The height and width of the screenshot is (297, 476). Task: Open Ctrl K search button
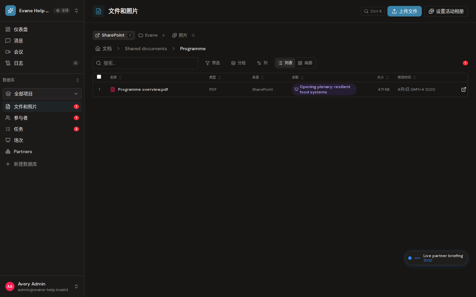pyautogui.click(x=373, y=11)
